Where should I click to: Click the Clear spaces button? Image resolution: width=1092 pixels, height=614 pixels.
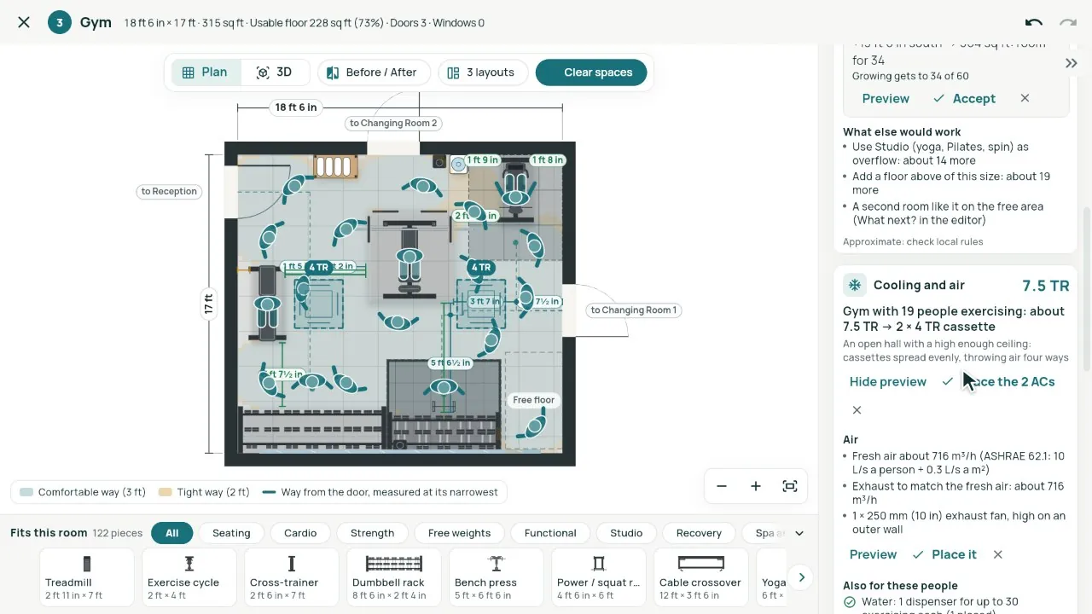[x=591, y=72]
